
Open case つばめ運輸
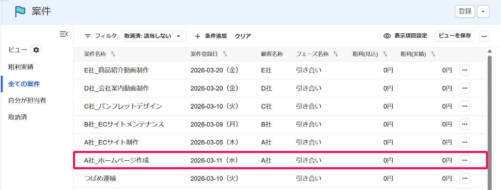[100, 178]
